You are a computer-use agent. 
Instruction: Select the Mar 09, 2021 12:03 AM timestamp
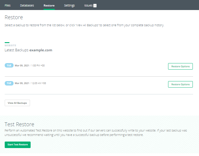tap(30, 83)
